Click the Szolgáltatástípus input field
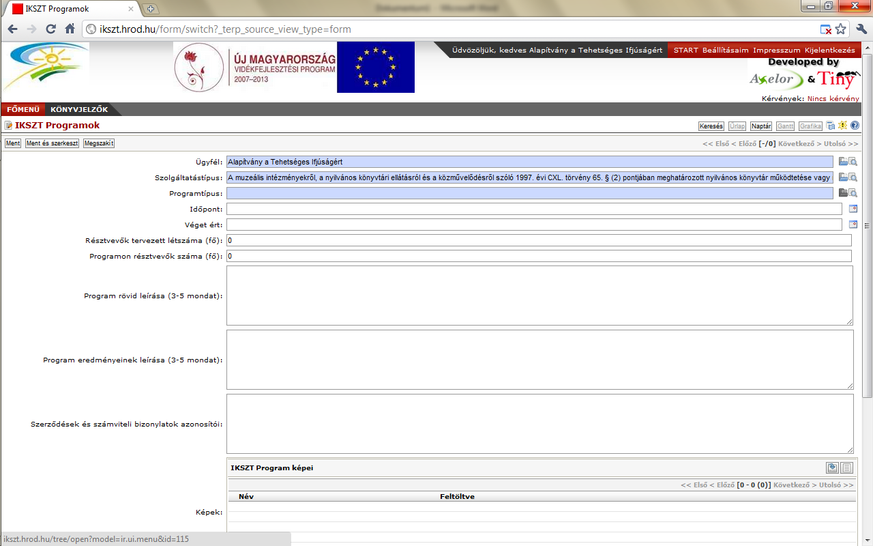Screen dimensions: 873x546 (530, 177)
